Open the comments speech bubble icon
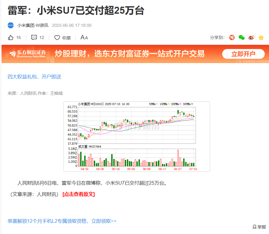Screen dimensions: 269x234 click(x=34, y=37)
